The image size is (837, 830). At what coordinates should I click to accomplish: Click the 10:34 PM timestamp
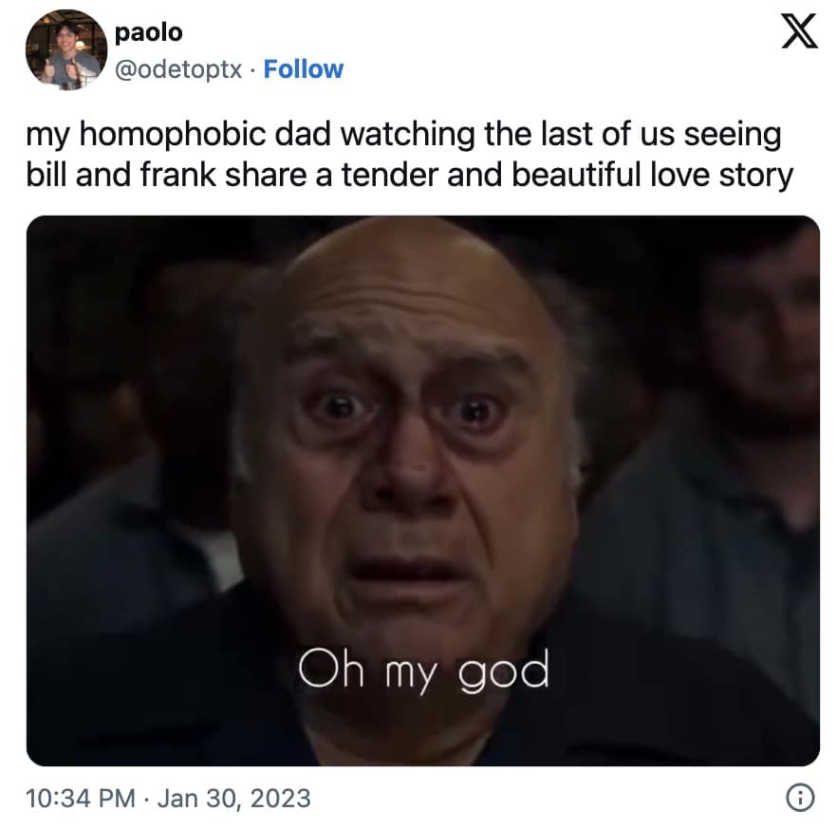pyautogui.click(x=80, y=799)
